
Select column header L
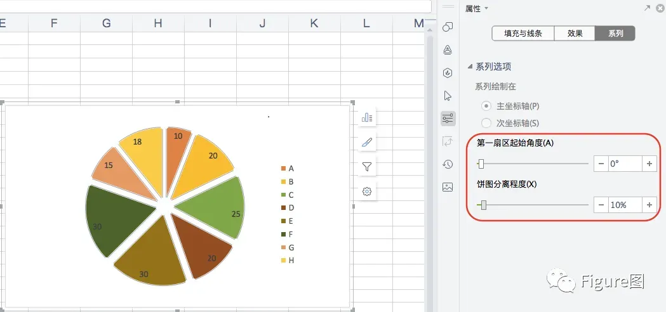click(x=366, y=23)
